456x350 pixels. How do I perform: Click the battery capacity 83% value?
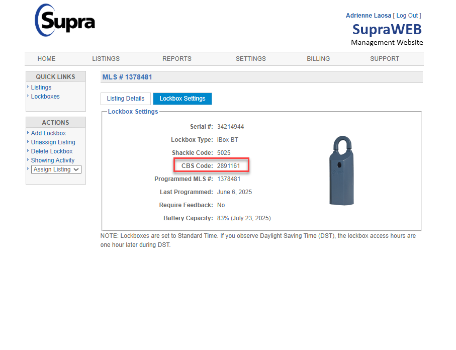(244, 218)
